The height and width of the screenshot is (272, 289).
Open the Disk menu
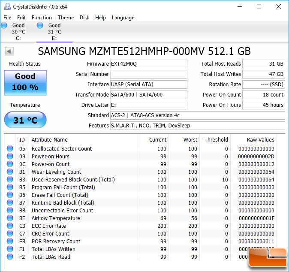coord(84,18)
